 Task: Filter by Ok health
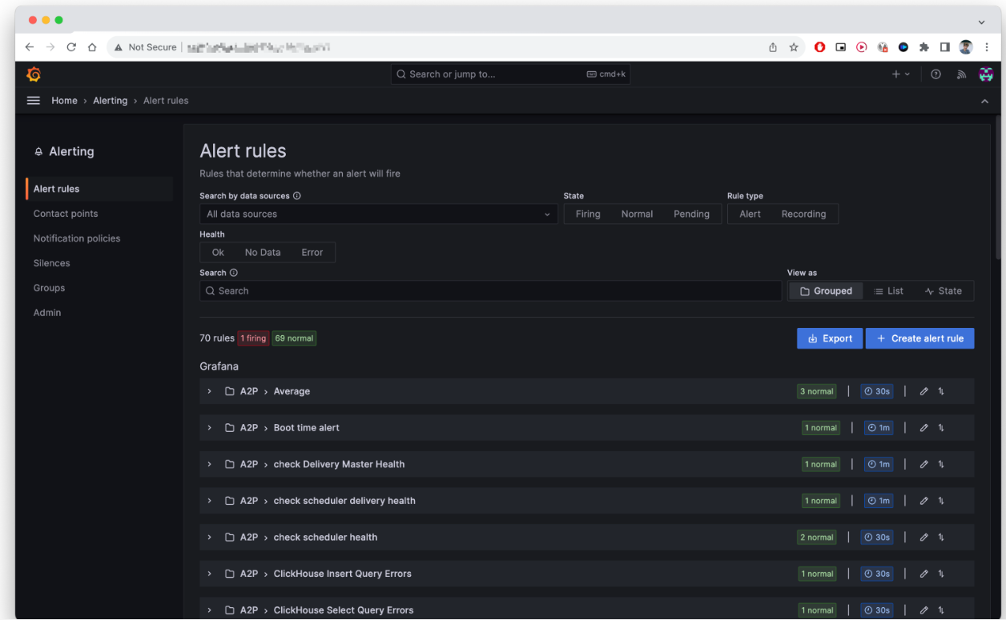[218, 252]
